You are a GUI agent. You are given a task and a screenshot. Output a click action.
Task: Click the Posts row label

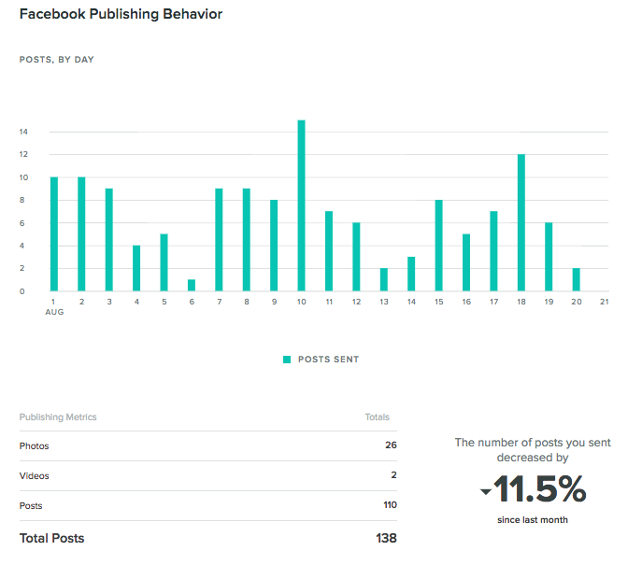click(x=31, y=506)
